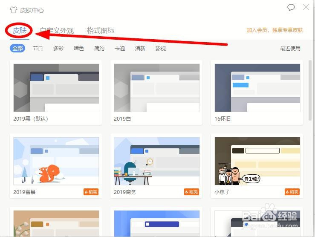Image resolution: width=315 pixels, height=237 pixels.
Task: Click the skin center shirt icon
Action: [14, 10]
